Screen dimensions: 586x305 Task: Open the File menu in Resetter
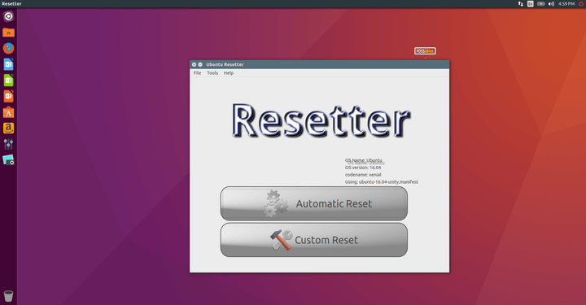click(x=197, y=73)
